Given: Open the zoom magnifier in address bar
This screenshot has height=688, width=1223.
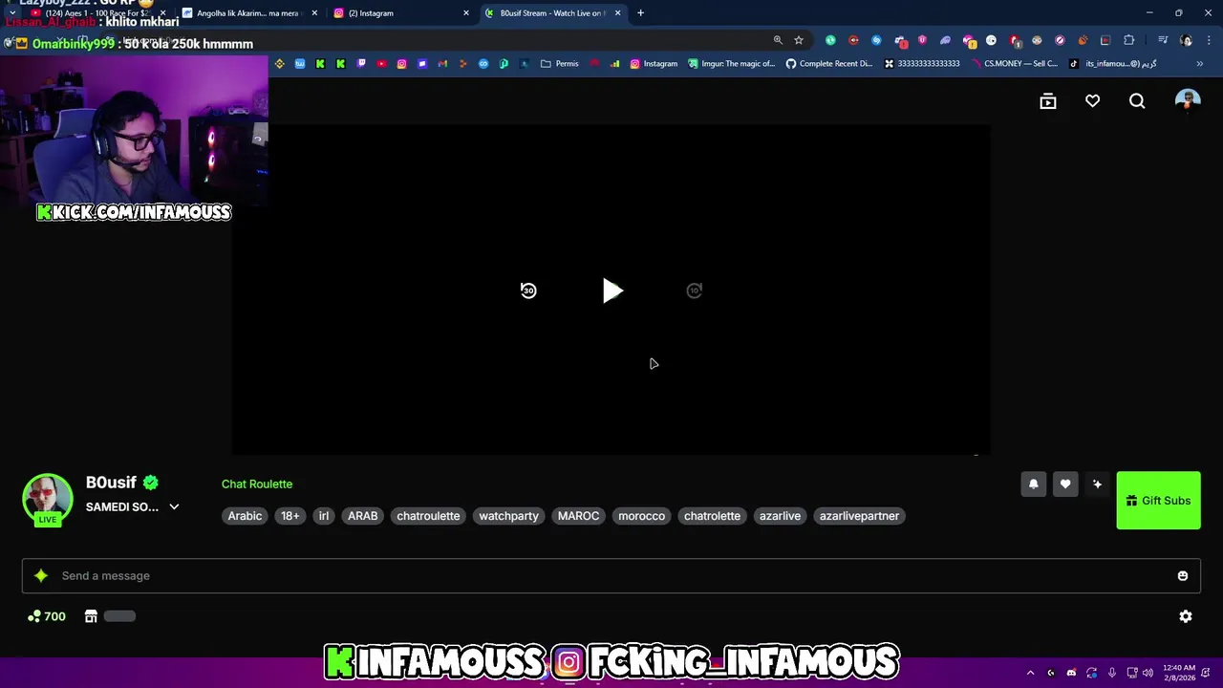Looking at the screenshot, I should [778, 40].
